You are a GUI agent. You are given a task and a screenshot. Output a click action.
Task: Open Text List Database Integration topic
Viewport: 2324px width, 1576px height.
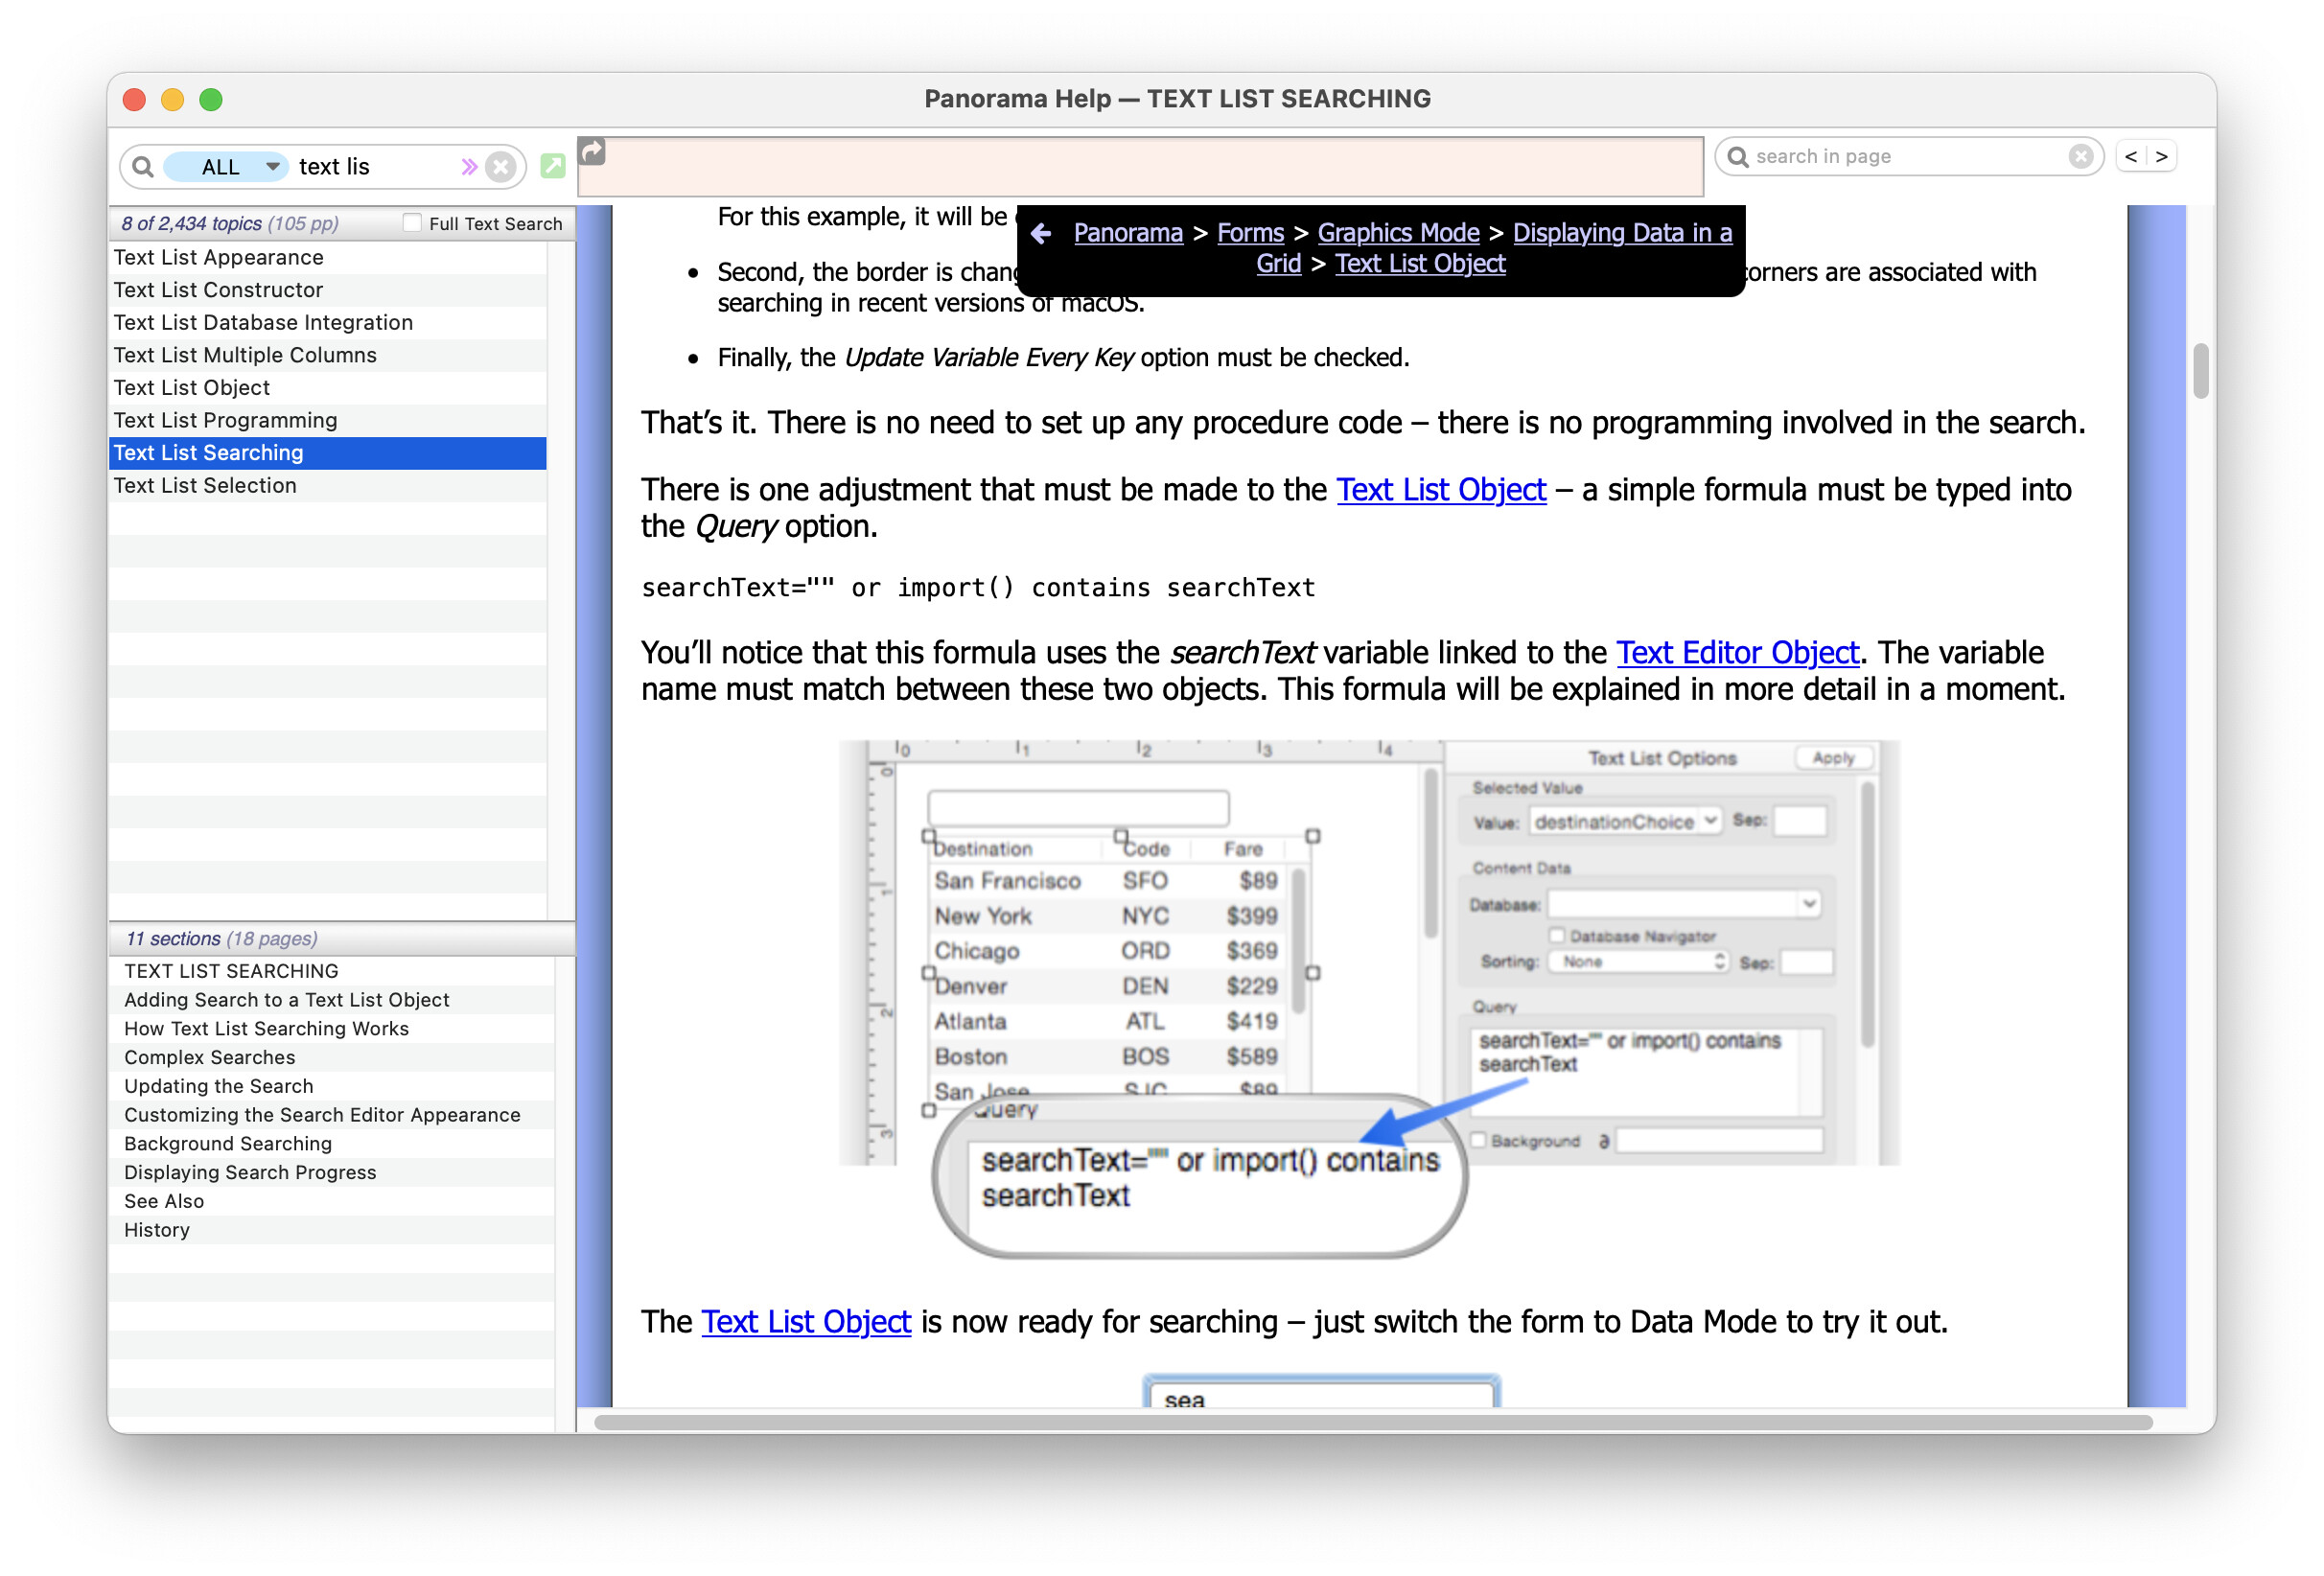[x=327, y=323]
